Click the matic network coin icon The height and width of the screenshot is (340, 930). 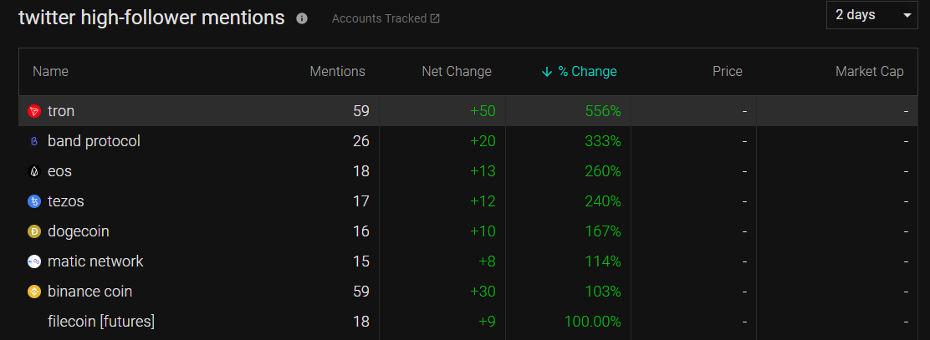pos(33,261)
